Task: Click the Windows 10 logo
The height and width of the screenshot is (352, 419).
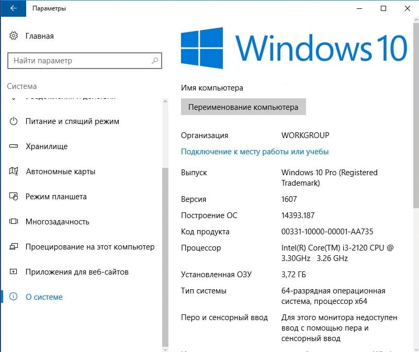Action: click(x=294, y=48)
